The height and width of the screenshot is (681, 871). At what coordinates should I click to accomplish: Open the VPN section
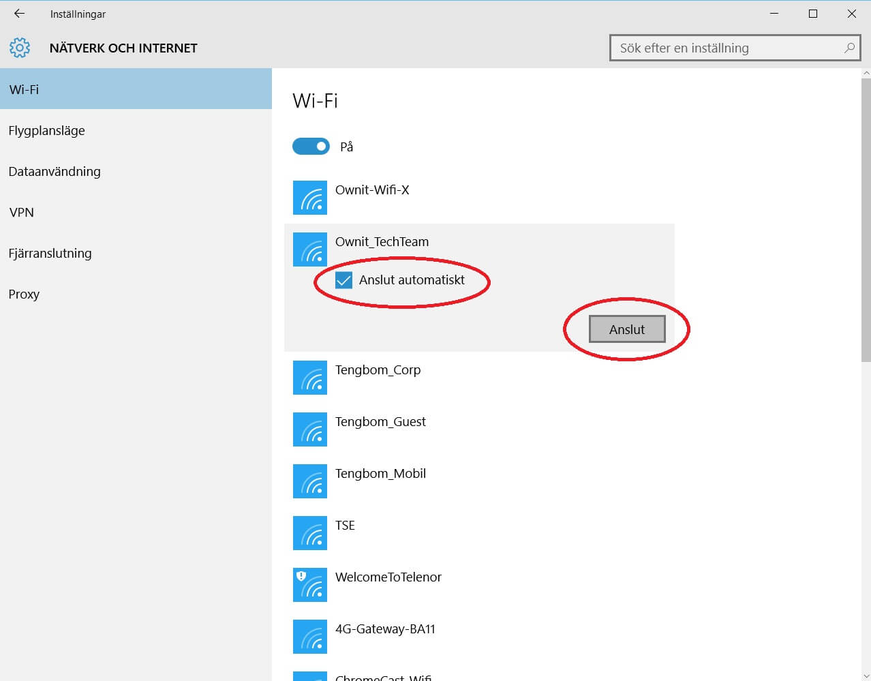tap(136, 212)
